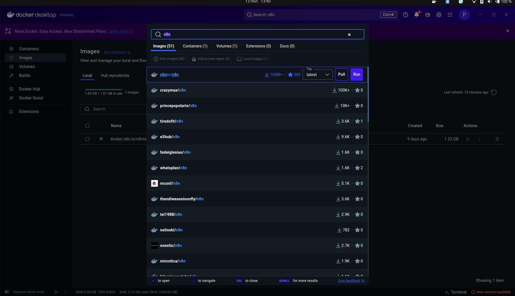Screen dimensions: 515x296
Task: Toggle the Hub private repos (0) filter
Action: click(x=211, y=59)
